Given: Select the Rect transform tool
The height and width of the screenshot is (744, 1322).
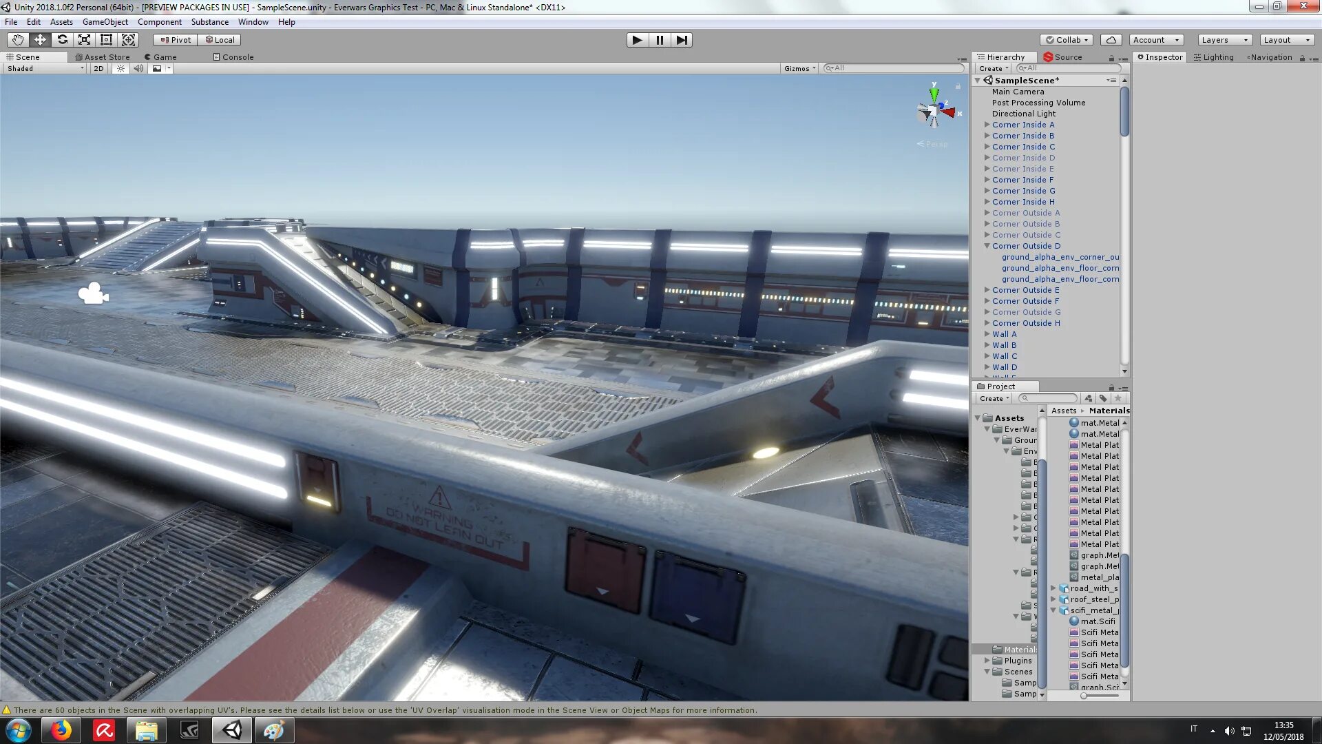Looking at the screenshot, I should [106, 40].
